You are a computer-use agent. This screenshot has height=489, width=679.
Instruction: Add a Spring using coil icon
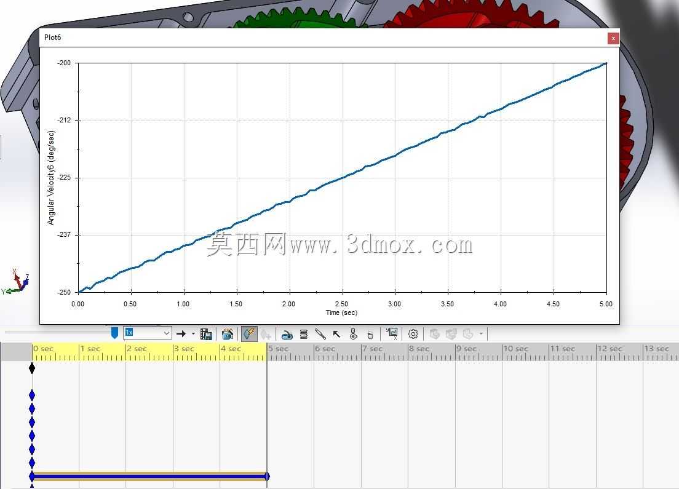click(x=304, y=334)
